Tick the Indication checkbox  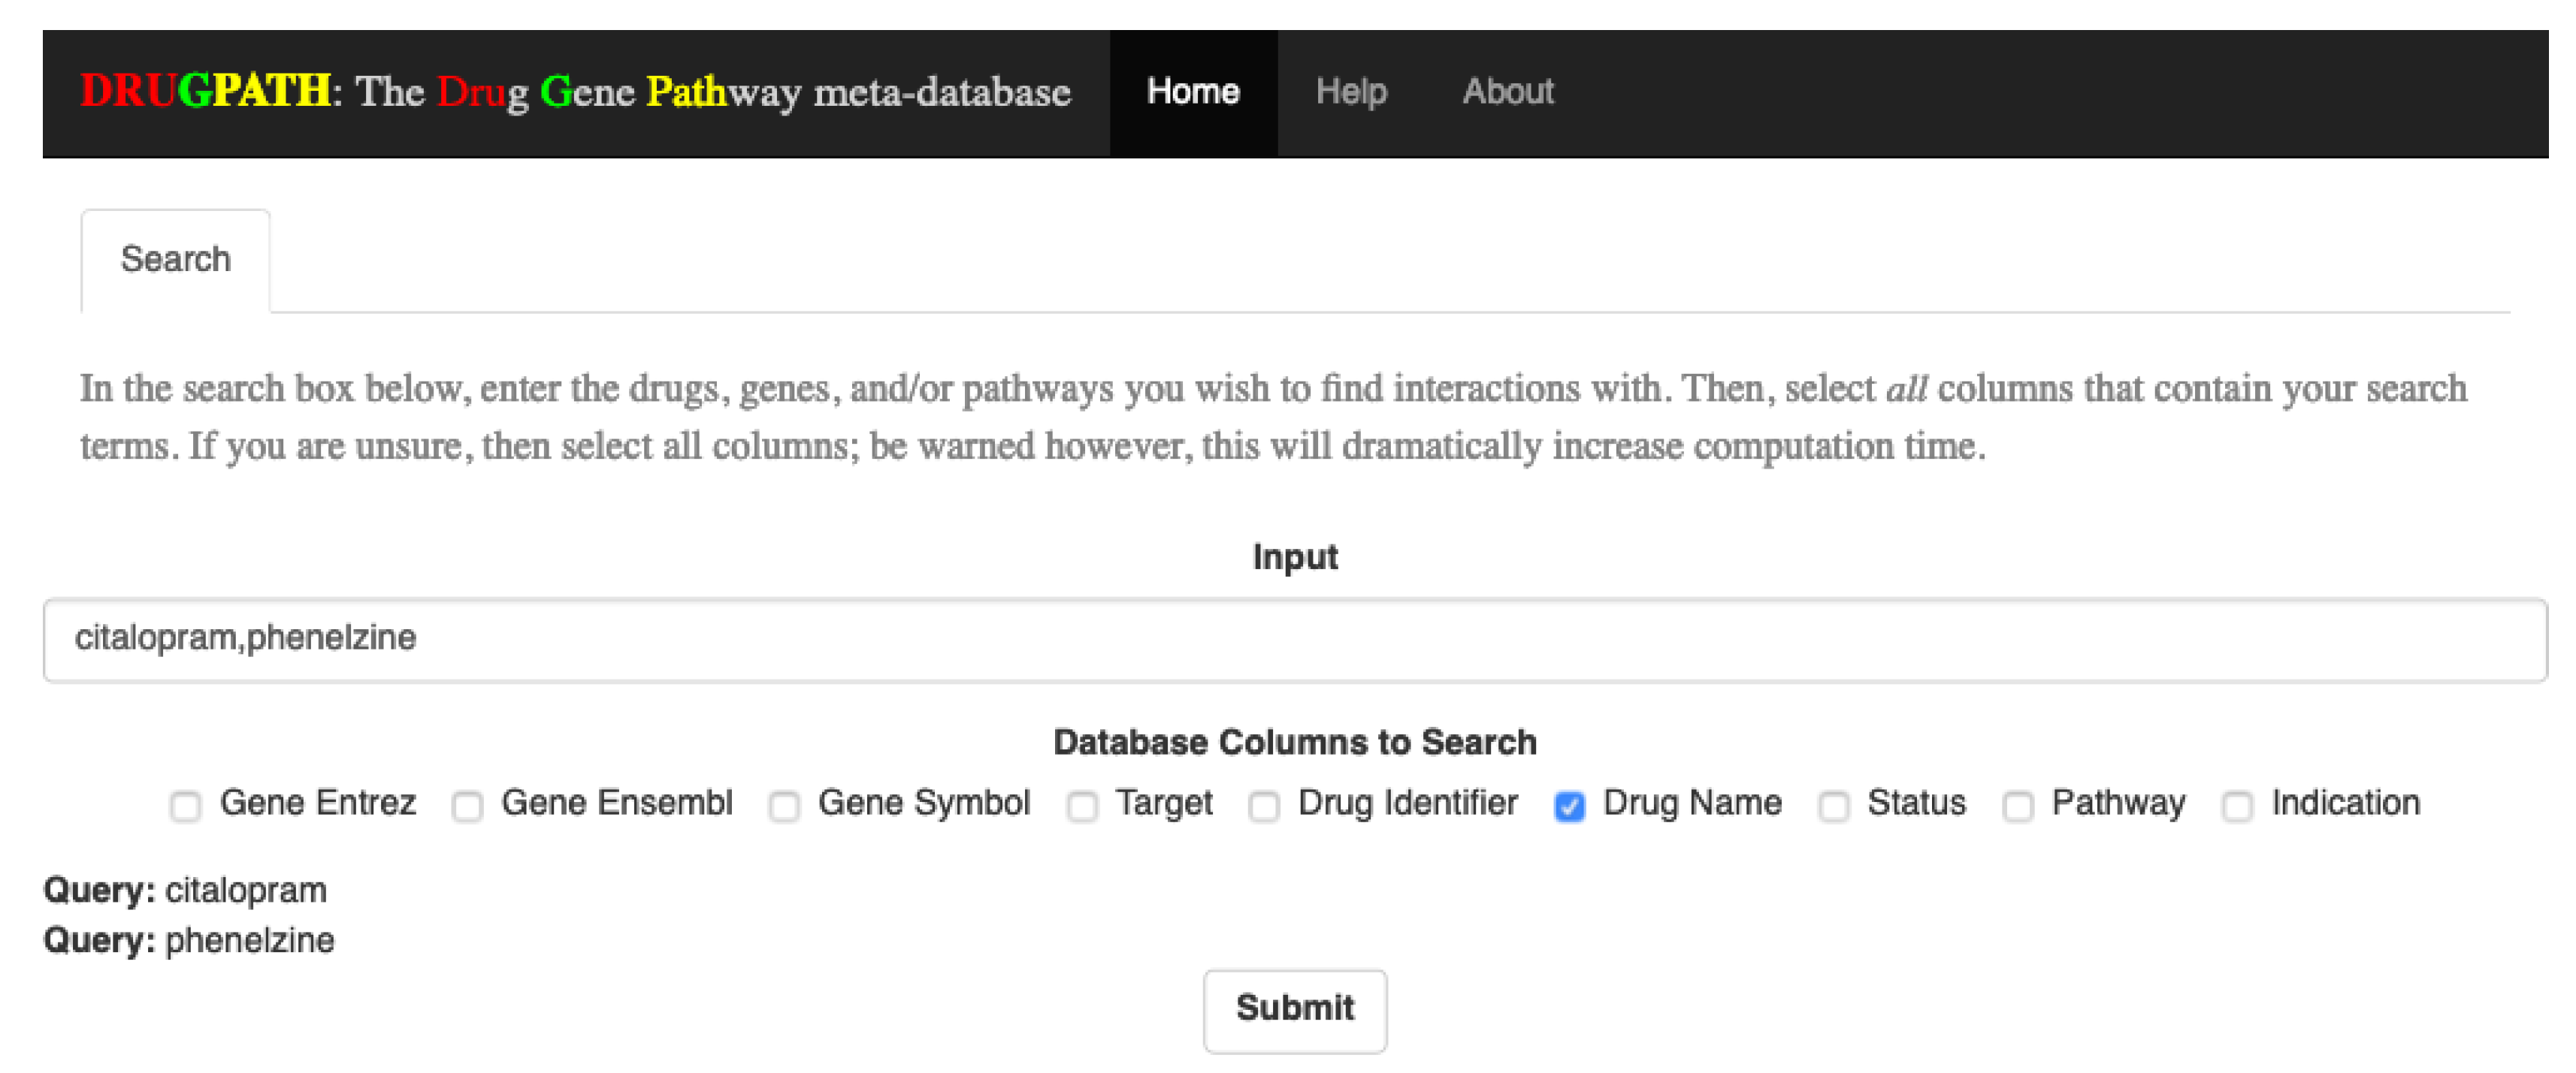(2237, 805)
